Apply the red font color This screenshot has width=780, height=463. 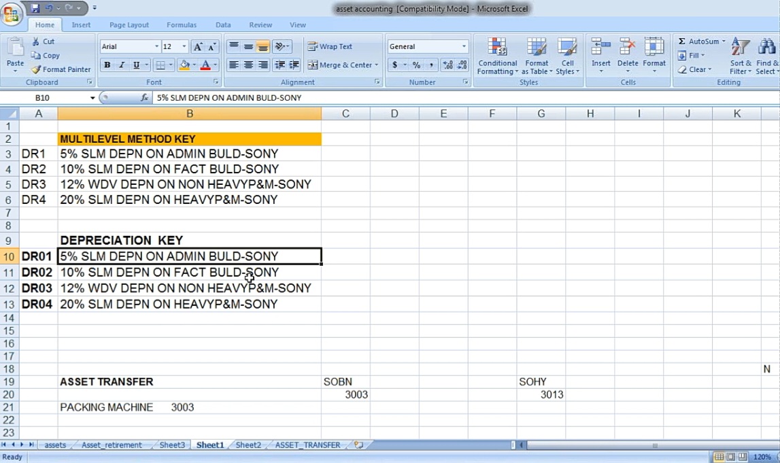coord(205,65)
